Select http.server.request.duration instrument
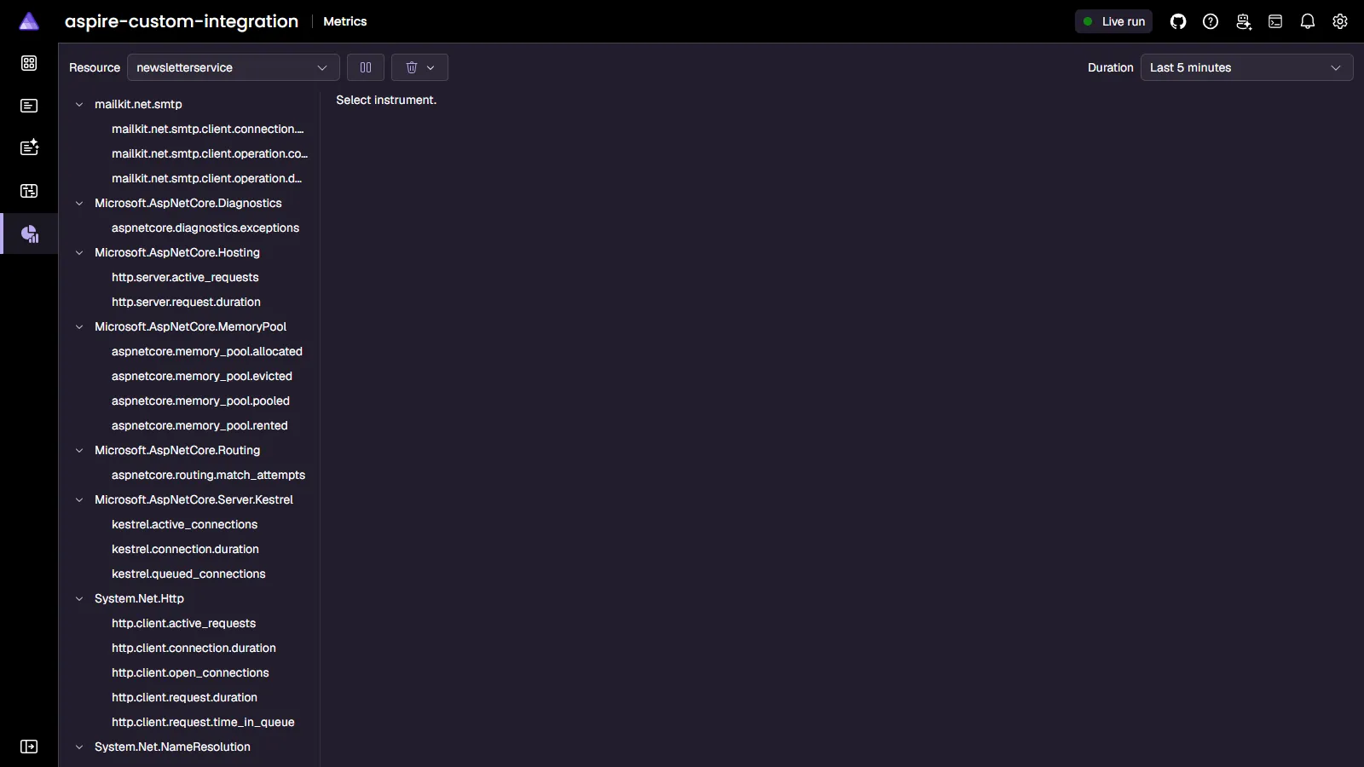 [186, 302]
